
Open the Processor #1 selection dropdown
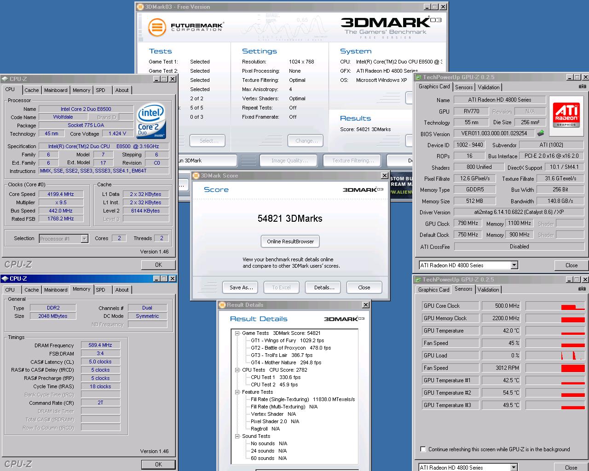pyautogui.click(x=84, y=238)
